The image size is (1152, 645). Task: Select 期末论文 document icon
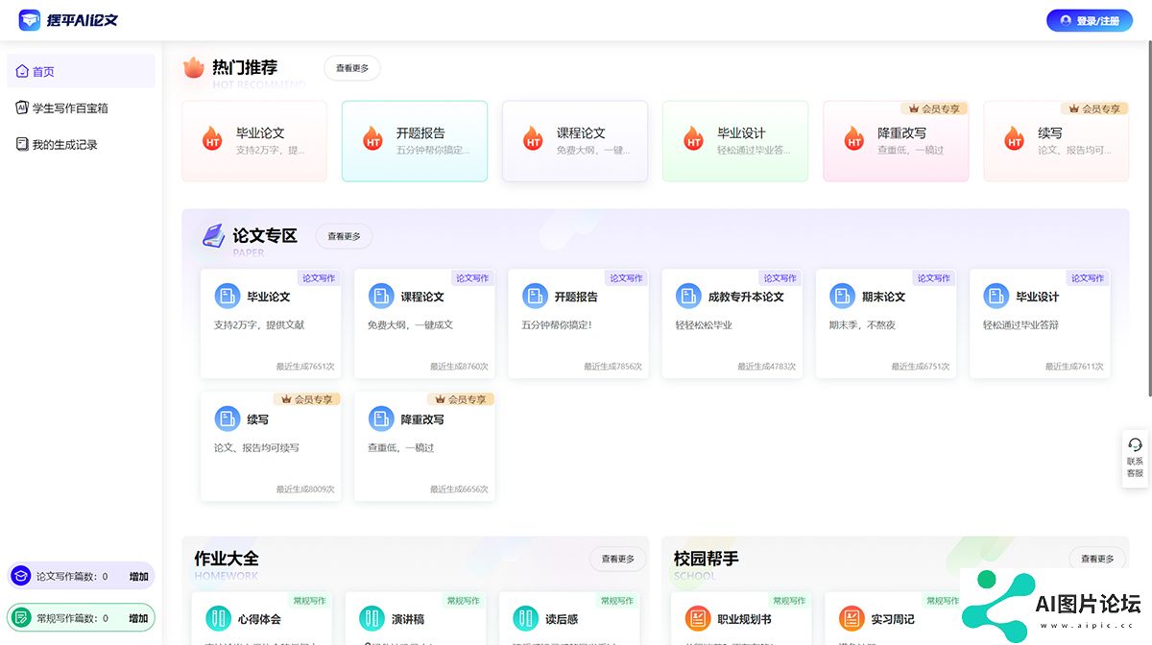[x=842, y=296]
